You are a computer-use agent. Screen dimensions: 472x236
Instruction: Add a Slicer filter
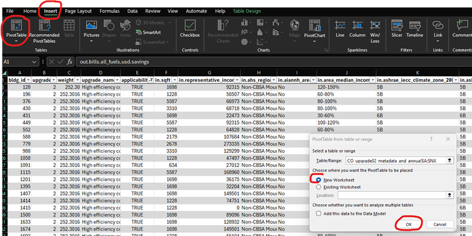pyautogui.click(x=397, y=29)
